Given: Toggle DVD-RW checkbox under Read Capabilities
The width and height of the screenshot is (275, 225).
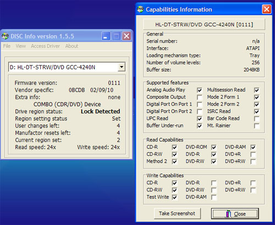Looking at the screenshot, I should 214,162.
